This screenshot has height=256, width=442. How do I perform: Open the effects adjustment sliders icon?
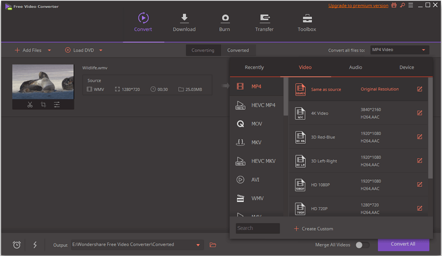[x=57, y=105]
